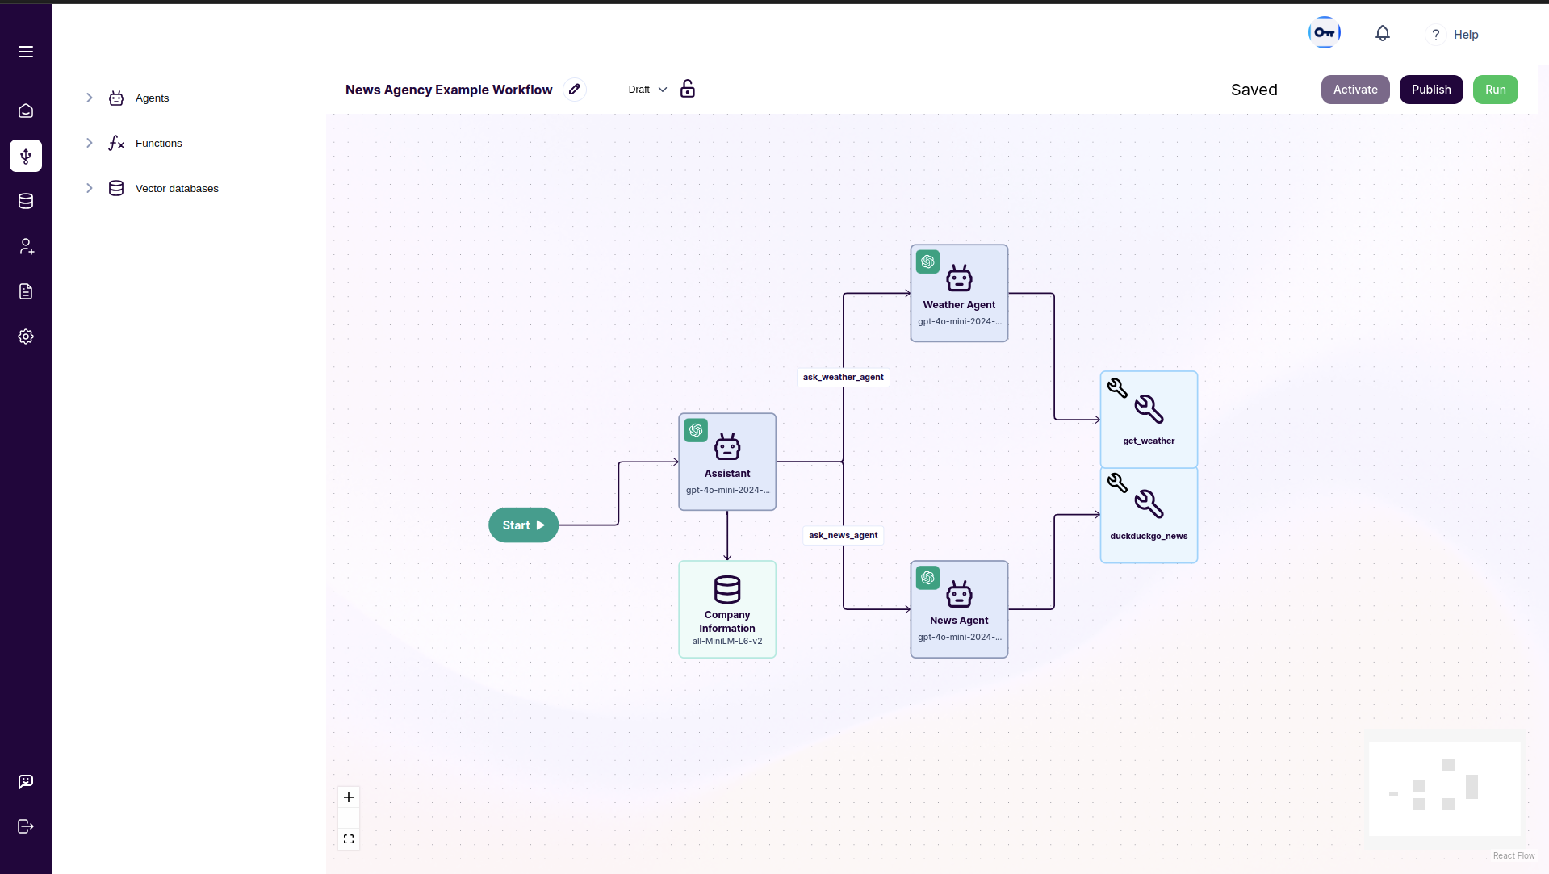Click the feedback chat icon in the sidebar

(26, 781)
